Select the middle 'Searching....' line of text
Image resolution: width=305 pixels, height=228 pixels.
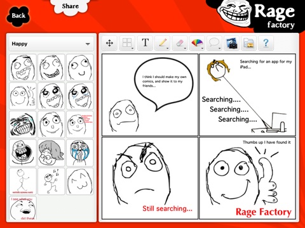(x=229, y=110)
